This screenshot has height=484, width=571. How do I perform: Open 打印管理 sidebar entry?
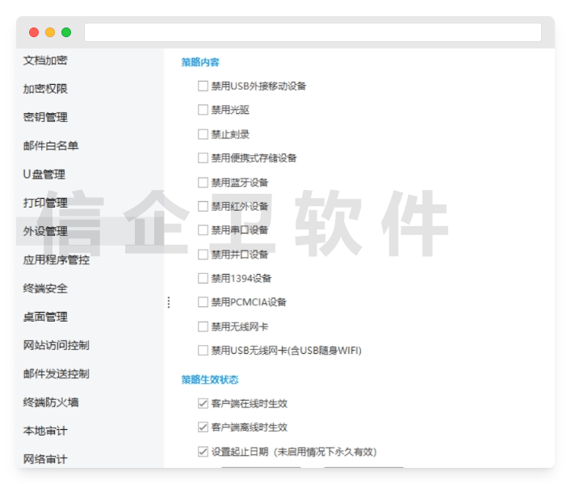(x=45, y=203)
